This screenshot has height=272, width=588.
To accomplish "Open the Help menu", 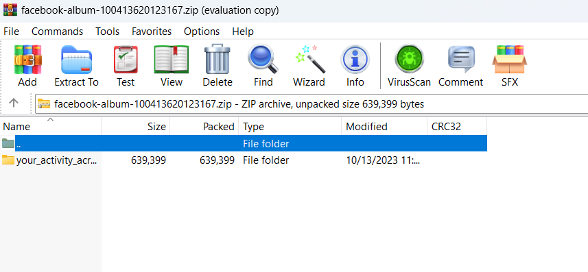I will [x=243, y=32].
